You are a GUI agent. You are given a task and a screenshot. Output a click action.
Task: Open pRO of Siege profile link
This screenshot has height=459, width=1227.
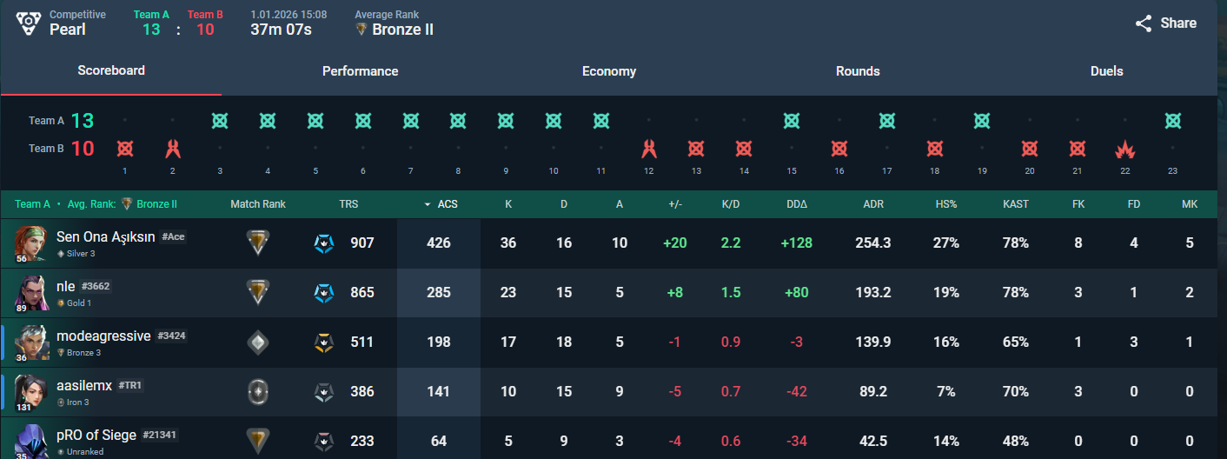click(96, 435)
